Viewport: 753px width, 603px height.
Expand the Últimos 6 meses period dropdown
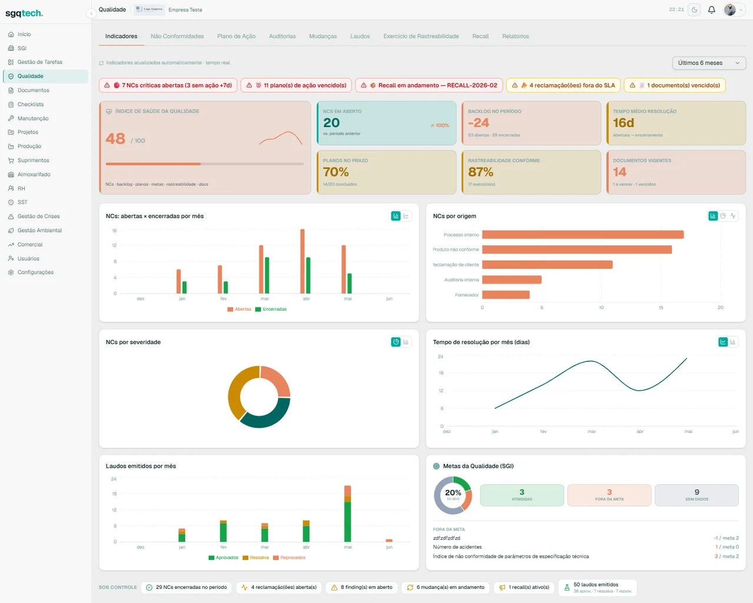tap(709, 63)
